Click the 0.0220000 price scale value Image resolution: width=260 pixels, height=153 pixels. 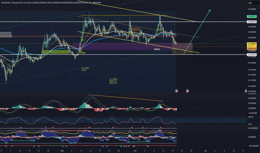point(252,38)
